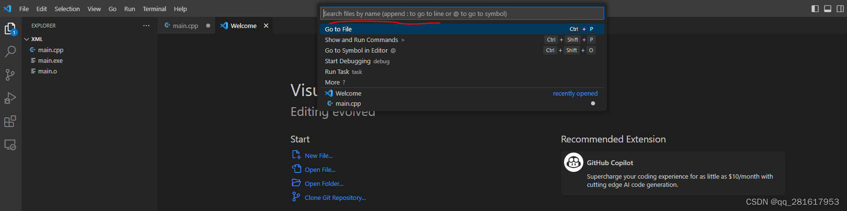
Task: Click the Open File icon under Start
Action: (296, 169)
